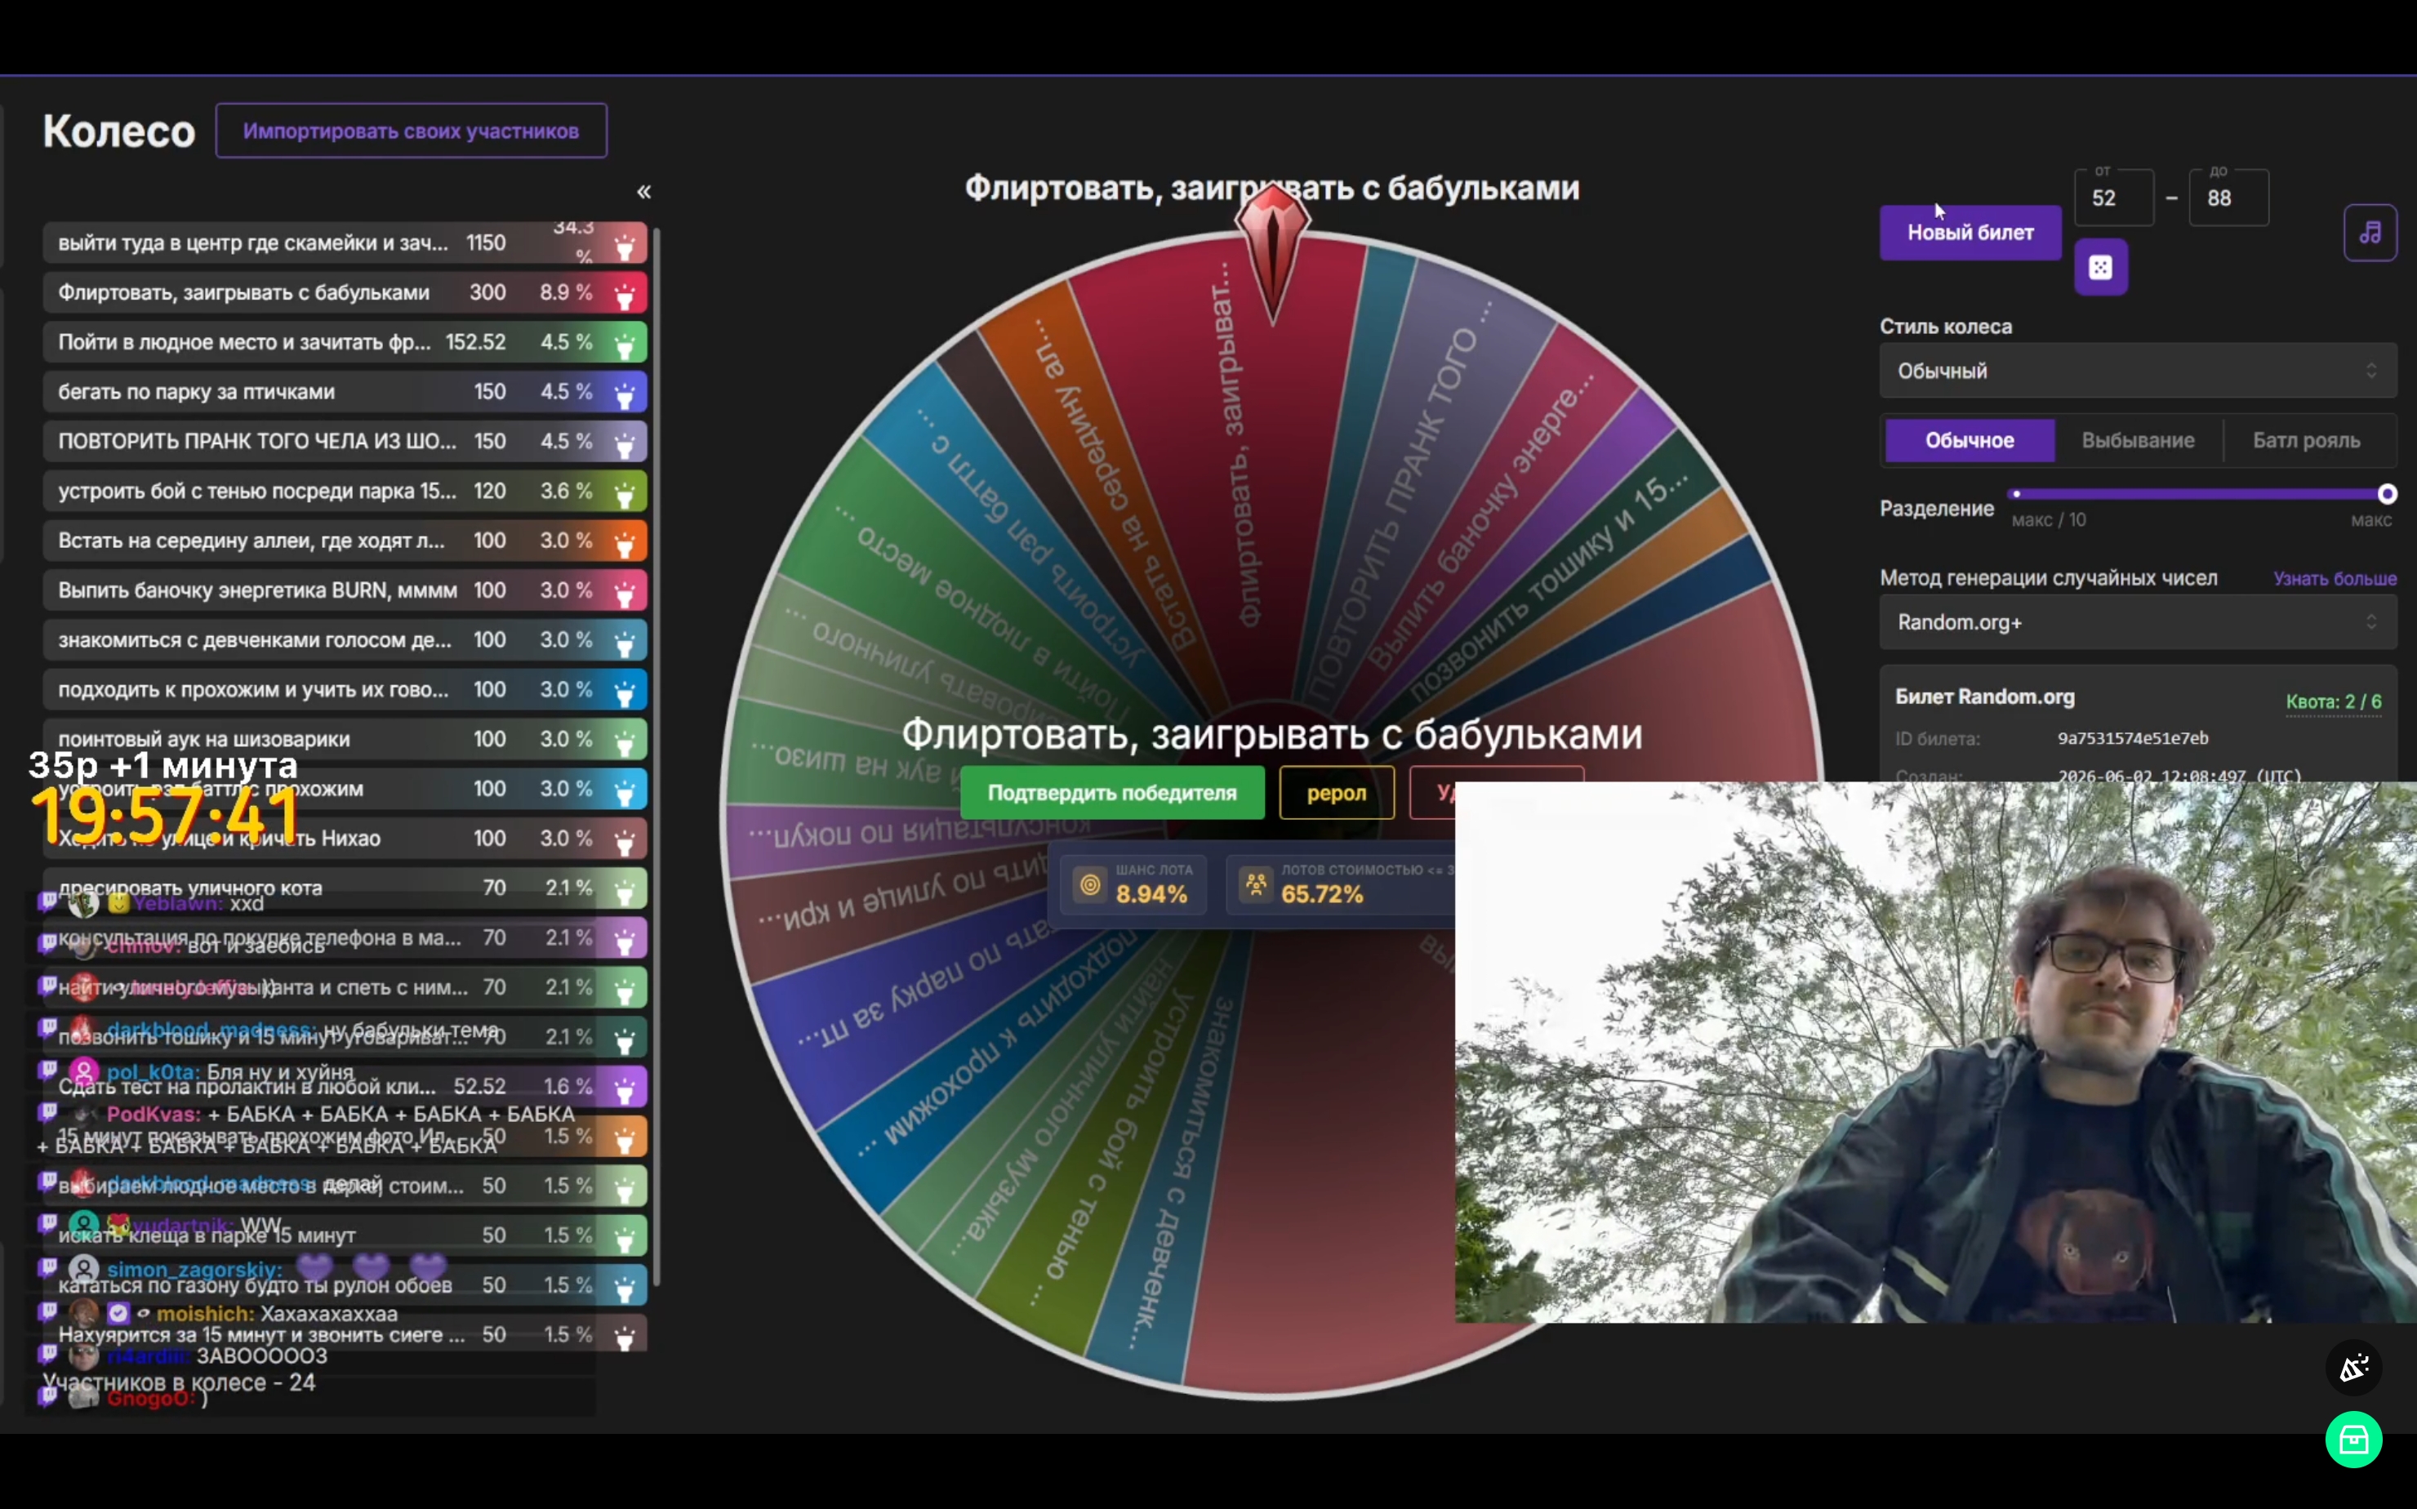Focus the "до" field containing 88
2417x1509 pixels.
[2228, 198]
